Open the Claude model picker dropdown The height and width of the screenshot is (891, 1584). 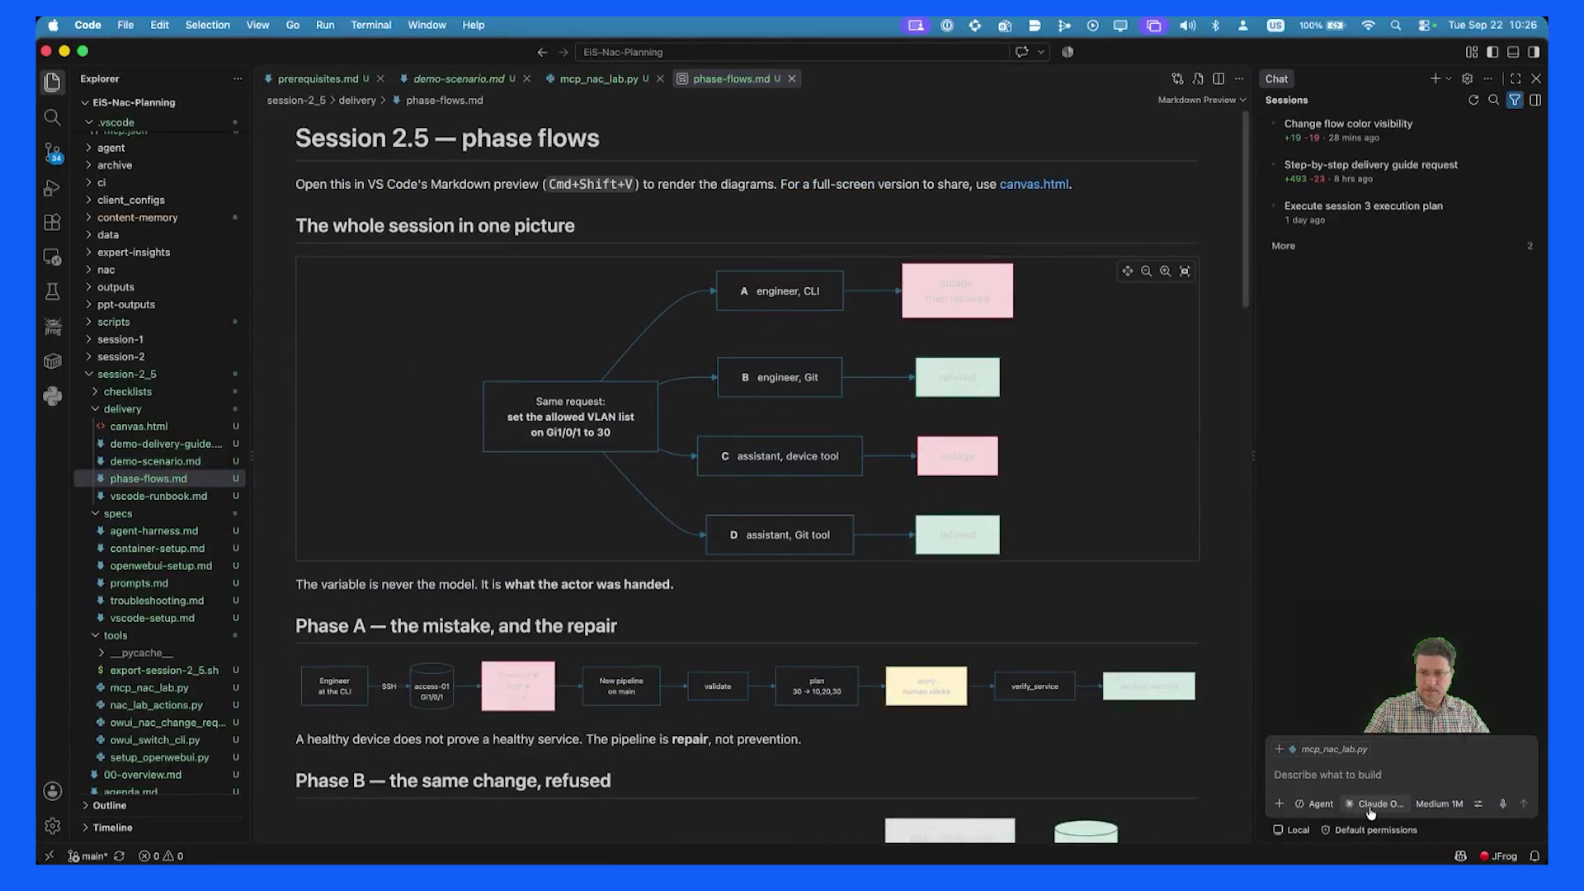[x=1374, y=804]
